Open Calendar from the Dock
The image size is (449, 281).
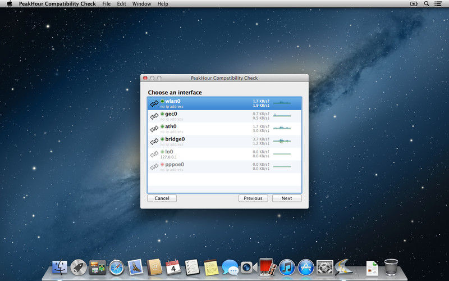(x=173, y=268)
